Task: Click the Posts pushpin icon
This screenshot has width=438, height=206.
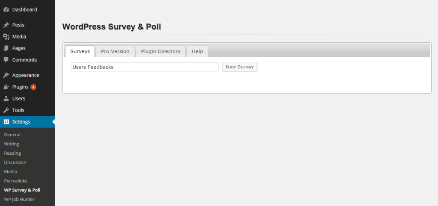Action: 6,25
